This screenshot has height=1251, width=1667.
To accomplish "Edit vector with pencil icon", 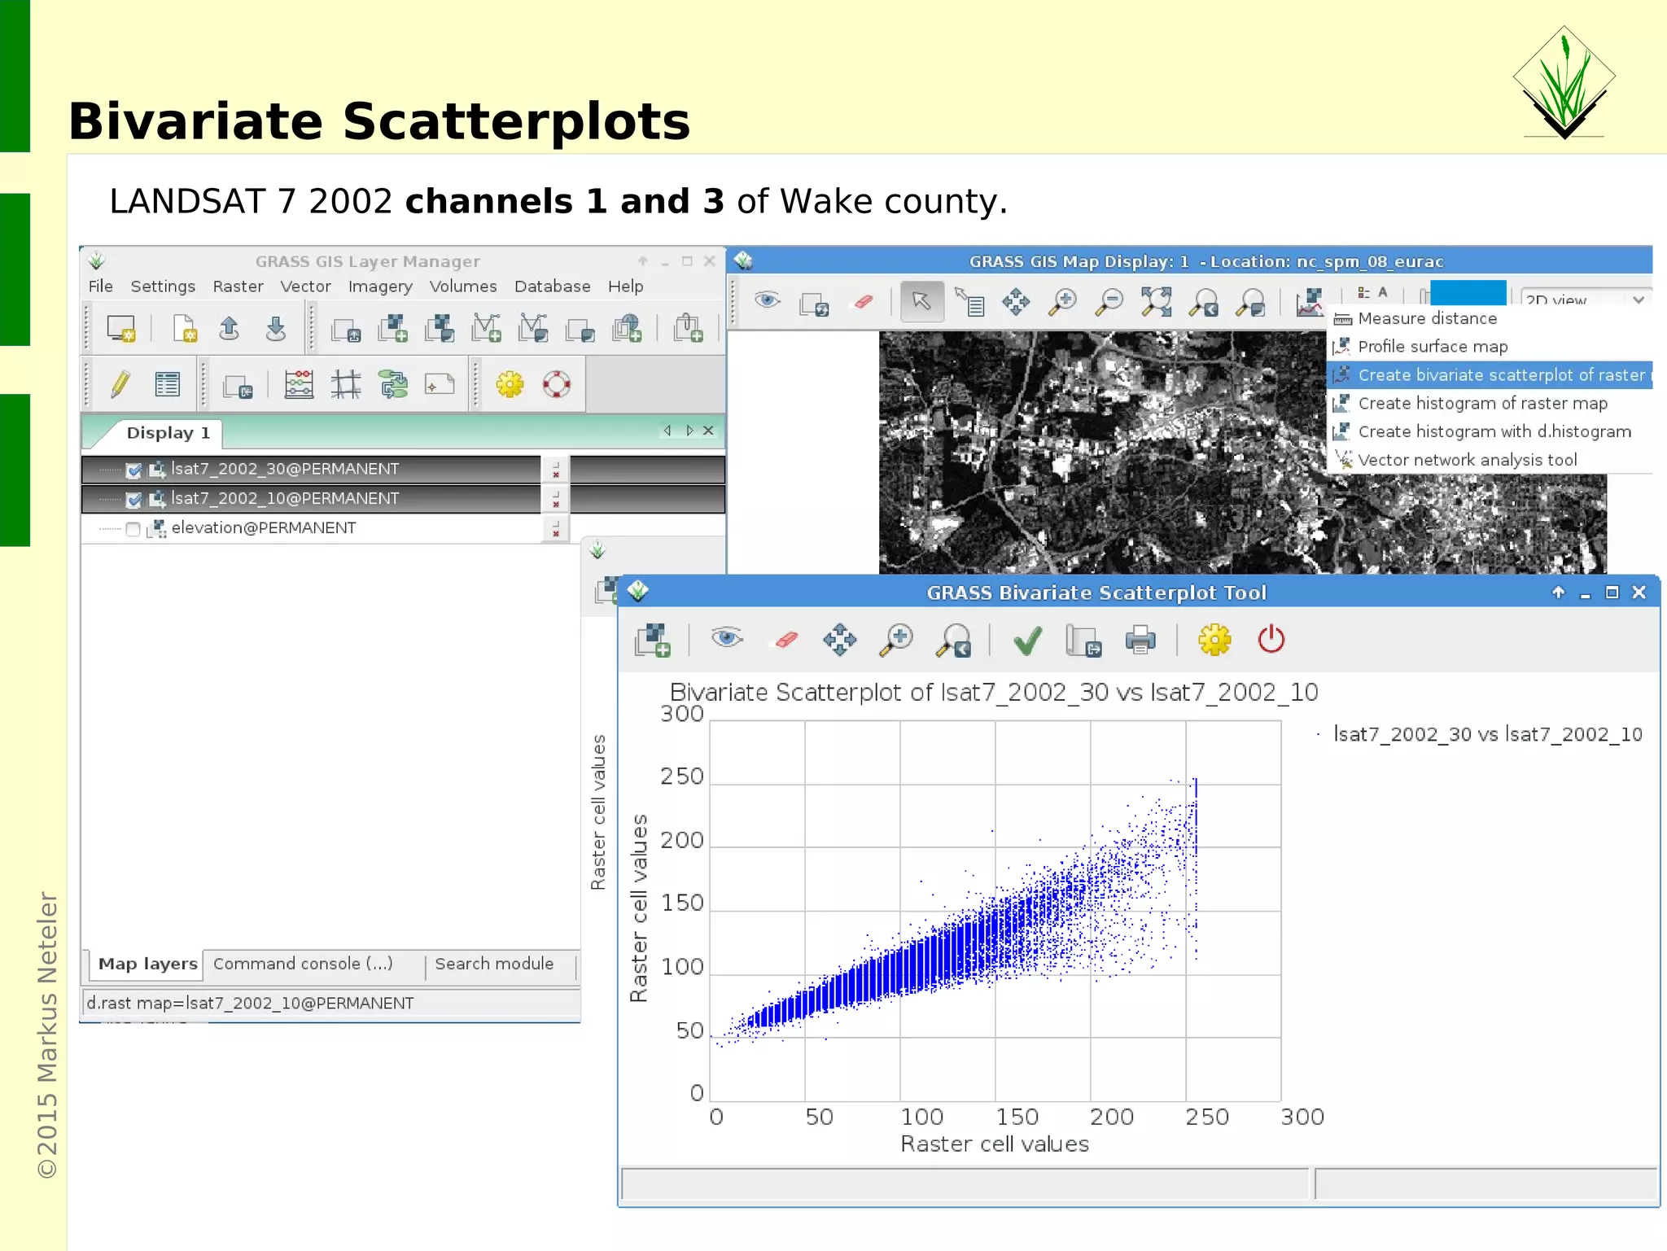I will (120, 384).
